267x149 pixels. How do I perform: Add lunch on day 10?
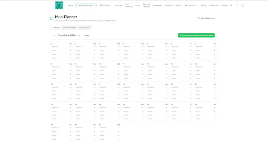click(x=119, y=71)
